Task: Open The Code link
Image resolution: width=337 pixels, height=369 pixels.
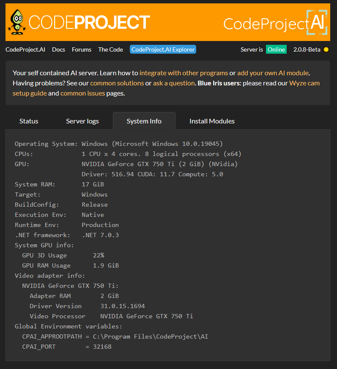Action: pyautogui.click(x=110, y=49)
